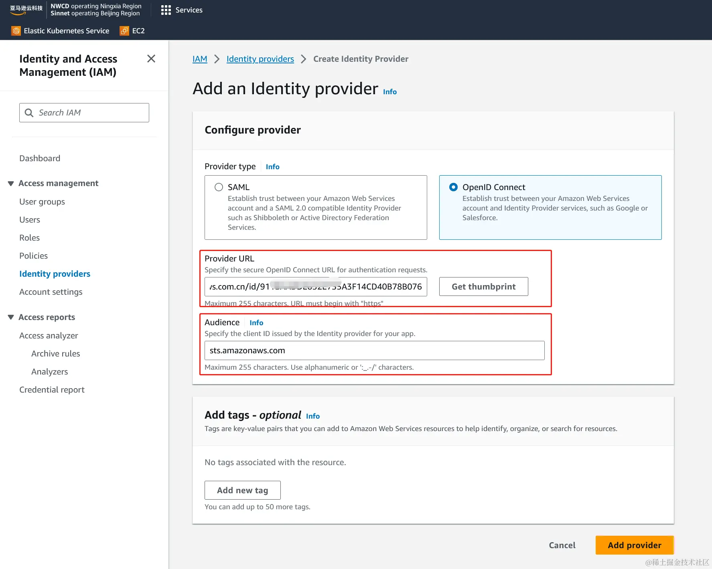Click the Get thumbprint button

pyautogui.click(x=484, y=287)
